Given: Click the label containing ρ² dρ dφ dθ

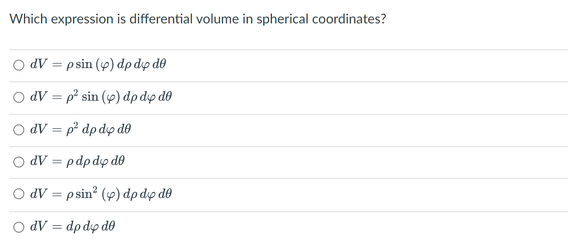Looking at the screenshot, I should [79, 129].
